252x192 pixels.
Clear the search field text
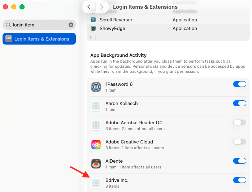pyautogui.click(x=71, y=25)
